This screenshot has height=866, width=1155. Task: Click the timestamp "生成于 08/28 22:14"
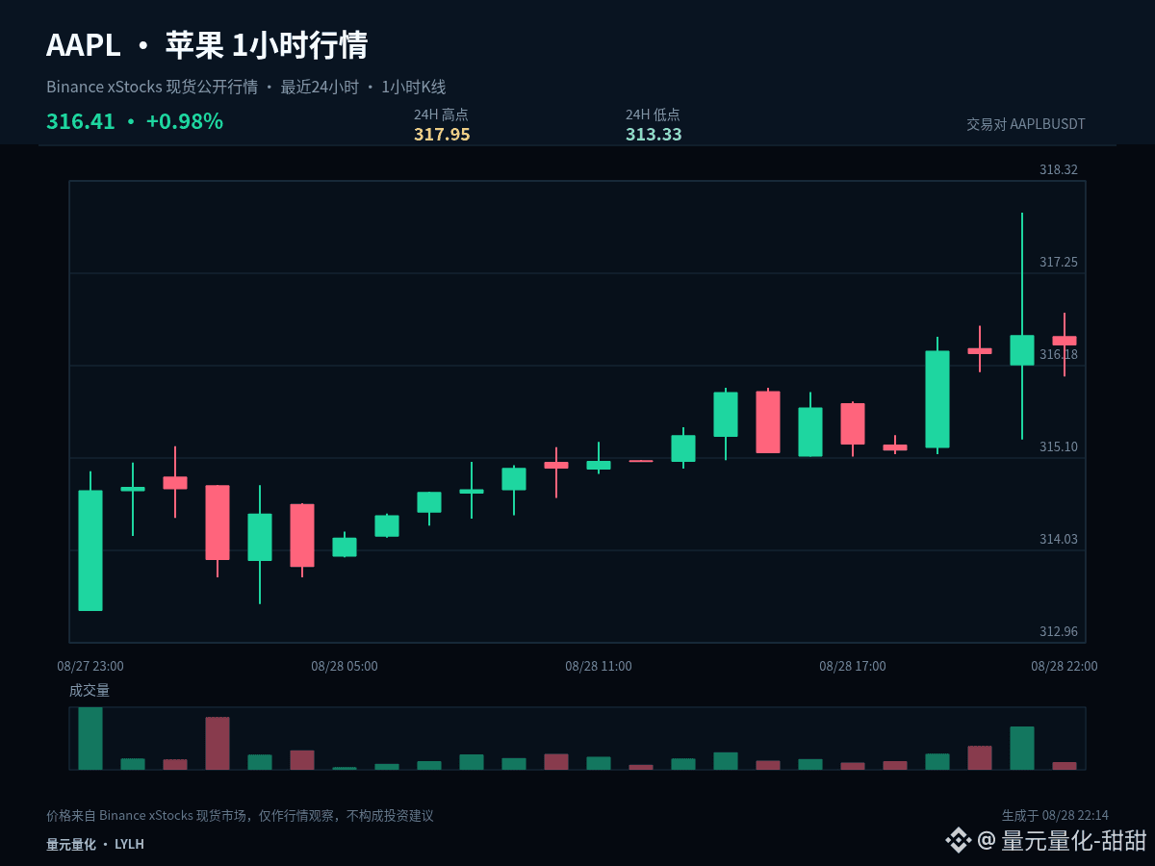(1055, 815)
